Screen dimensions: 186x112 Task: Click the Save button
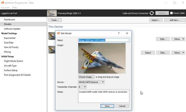(x=107, y=106)
